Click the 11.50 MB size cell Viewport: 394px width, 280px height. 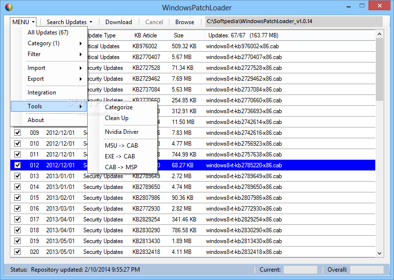(x=183, y=122)
